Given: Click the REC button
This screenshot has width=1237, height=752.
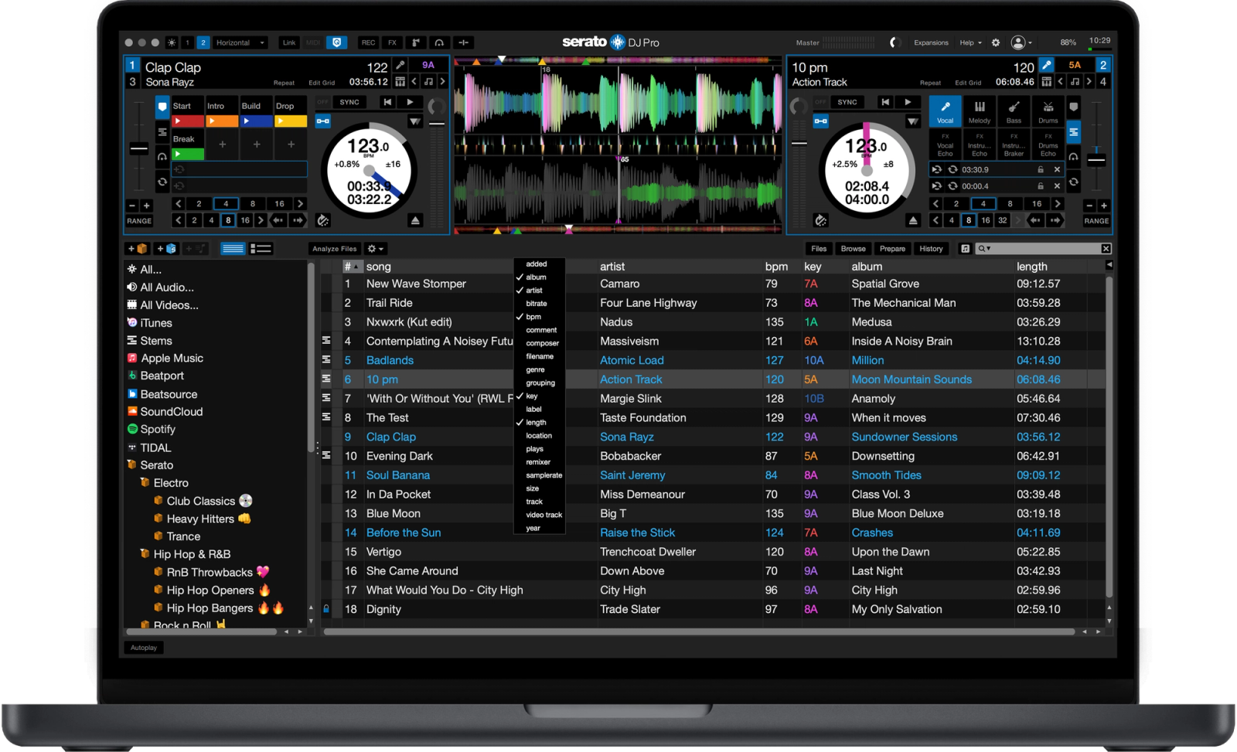Looking at the screenshot, I should tap(369, 43).
